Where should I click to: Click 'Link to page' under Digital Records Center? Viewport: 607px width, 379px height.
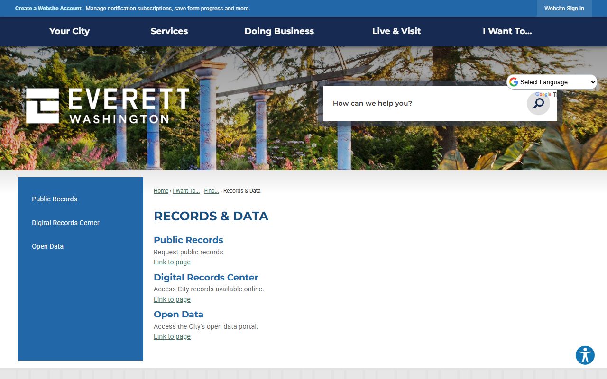[172, 299]
